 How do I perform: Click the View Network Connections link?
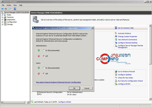127,40
